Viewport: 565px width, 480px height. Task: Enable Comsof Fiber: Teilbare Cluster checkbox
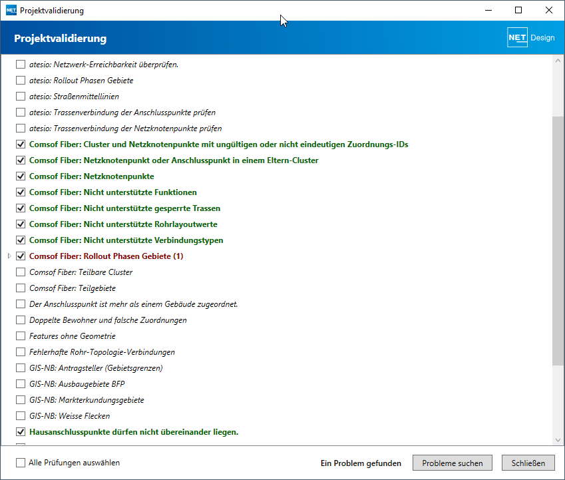[21, 272]
